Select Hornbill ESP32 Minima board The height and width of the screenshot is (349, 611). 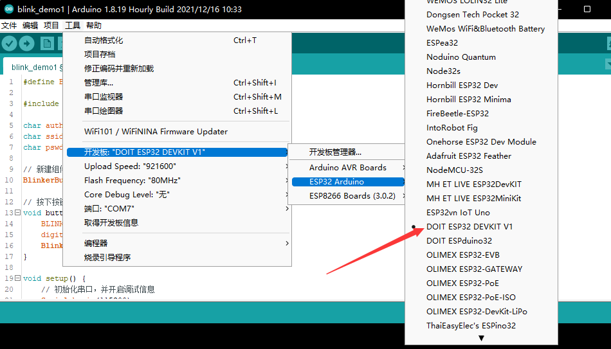481,100
